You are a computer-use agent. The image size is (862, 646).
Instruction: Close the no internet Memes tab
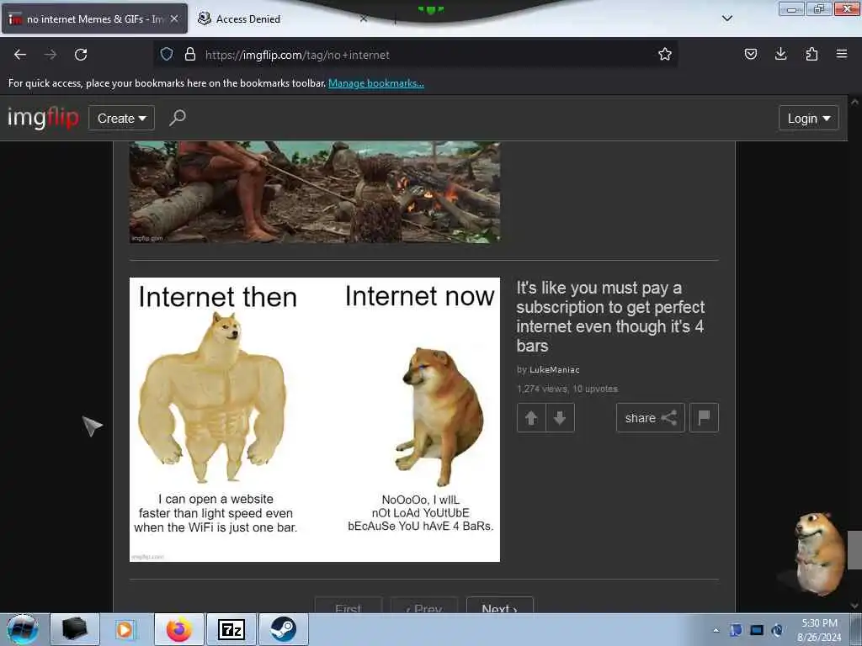174,19
